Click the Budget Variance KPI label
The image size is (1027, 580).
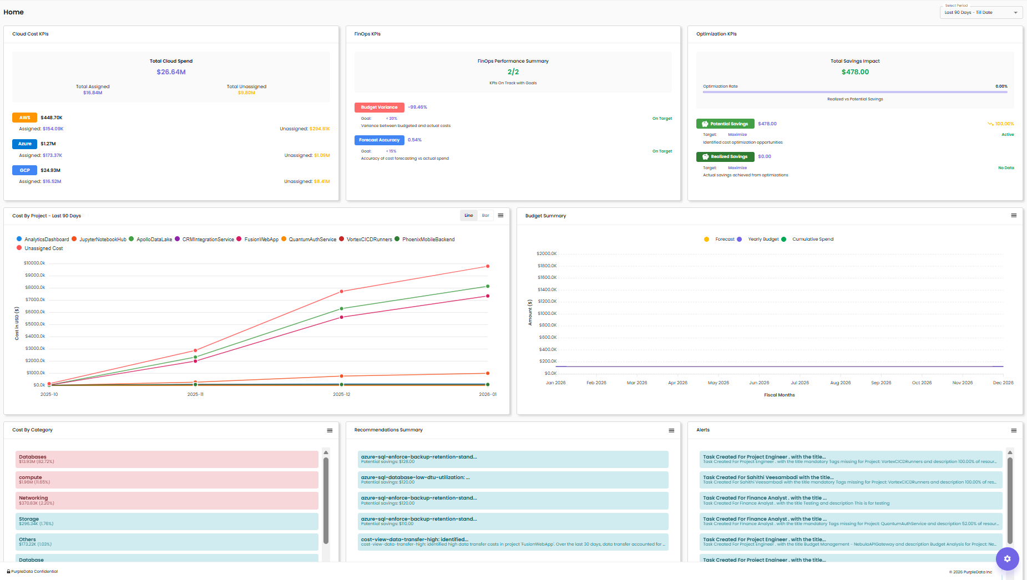[379, 108]
